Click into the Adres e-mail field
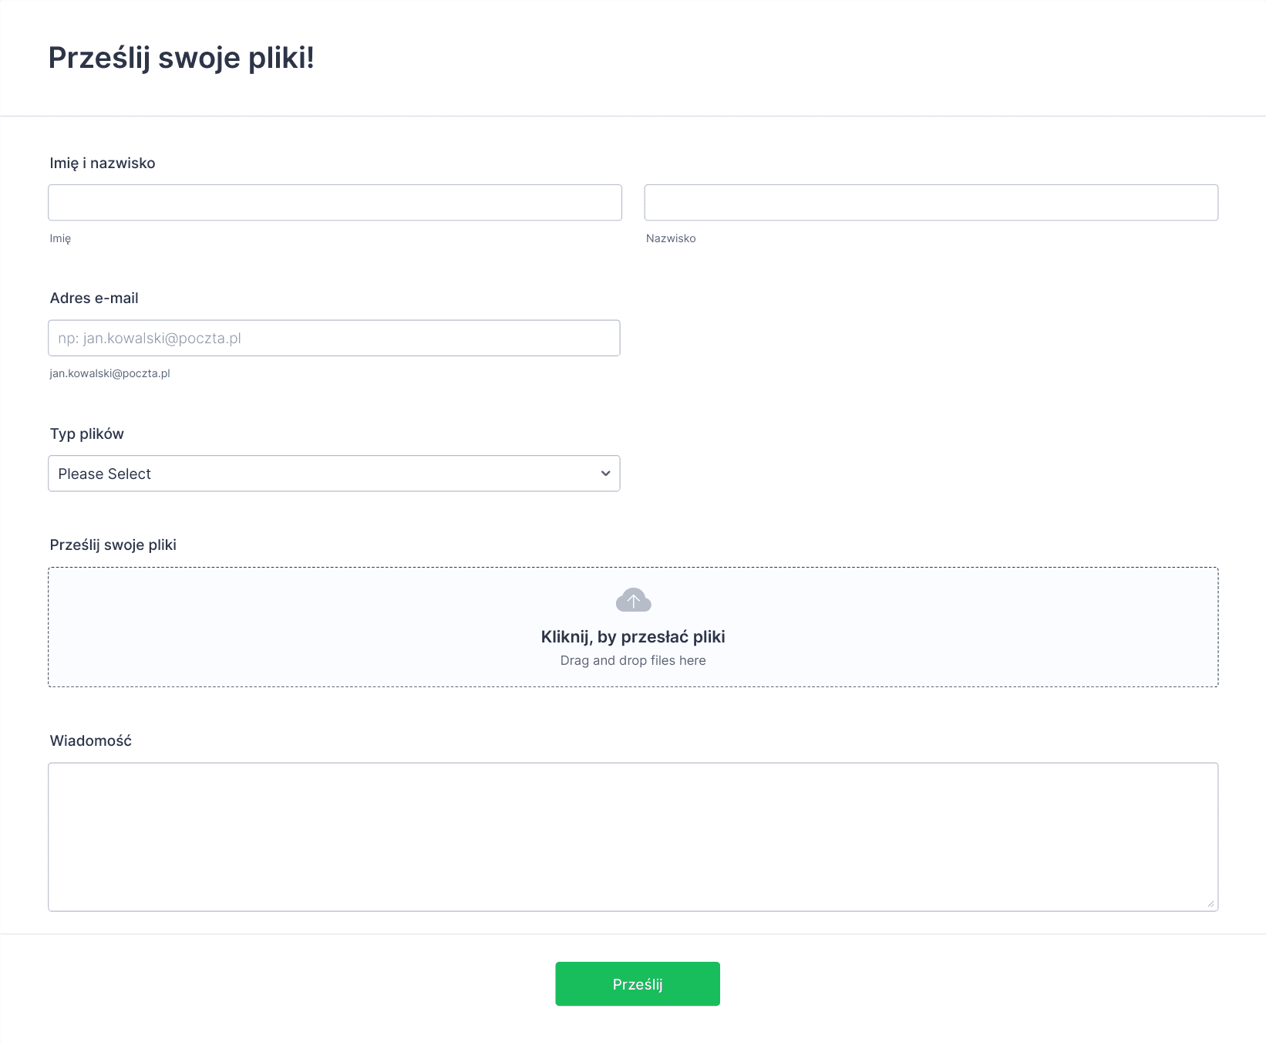 tap(334, 338)
